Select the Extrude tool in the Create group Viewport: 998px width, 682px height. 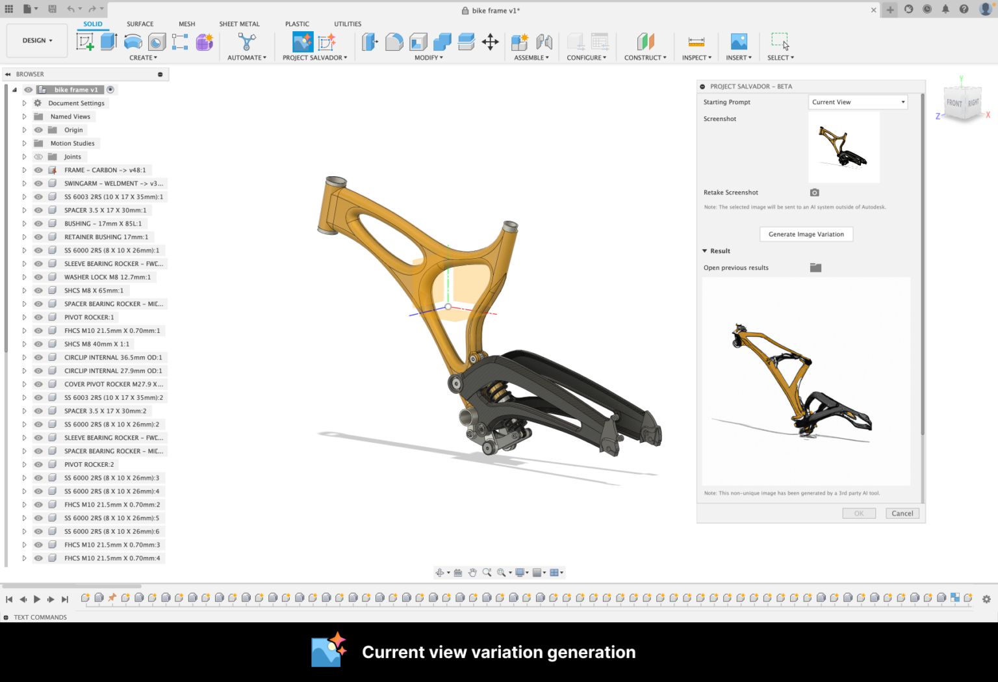(109, 41)
